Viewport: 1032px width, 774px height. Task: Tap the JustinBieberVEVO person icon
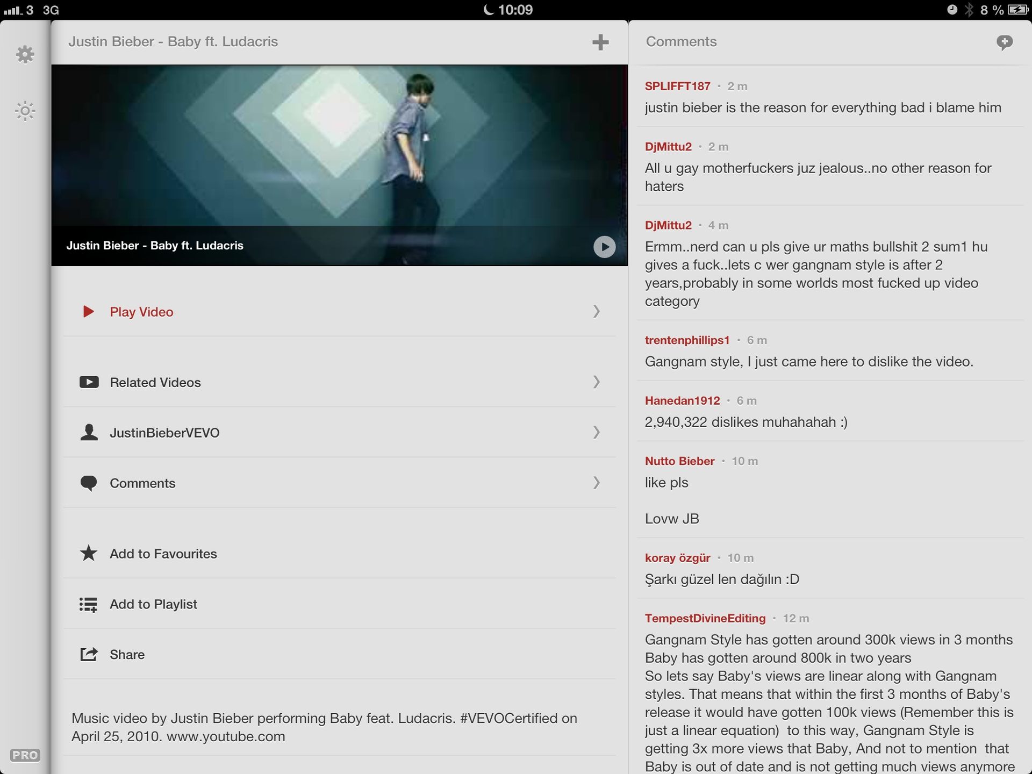pyautogui.click(x=89, y=433)
